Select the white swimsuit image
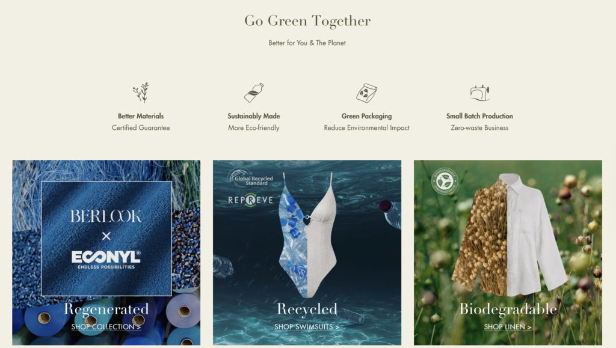The image size is (616, 348). (307, 234)
